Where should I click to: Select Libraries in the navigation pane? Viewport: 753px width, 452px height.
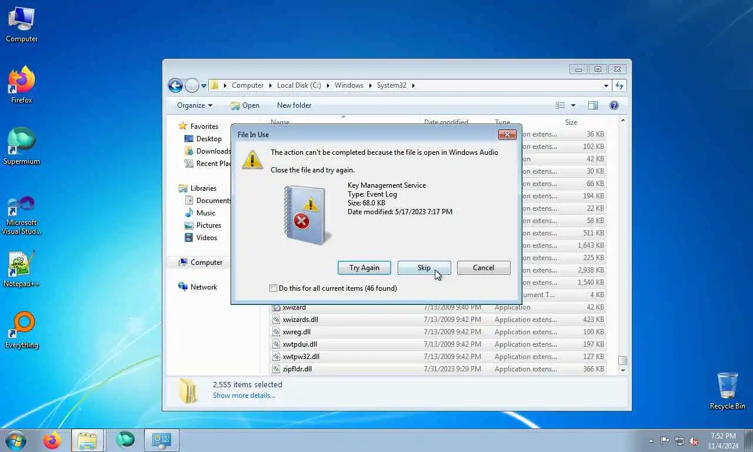[x=204, y=188]
